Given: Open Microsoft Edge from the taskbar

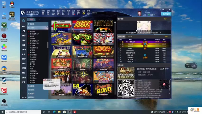Looking at the screenshot, I should pos(54,112).
